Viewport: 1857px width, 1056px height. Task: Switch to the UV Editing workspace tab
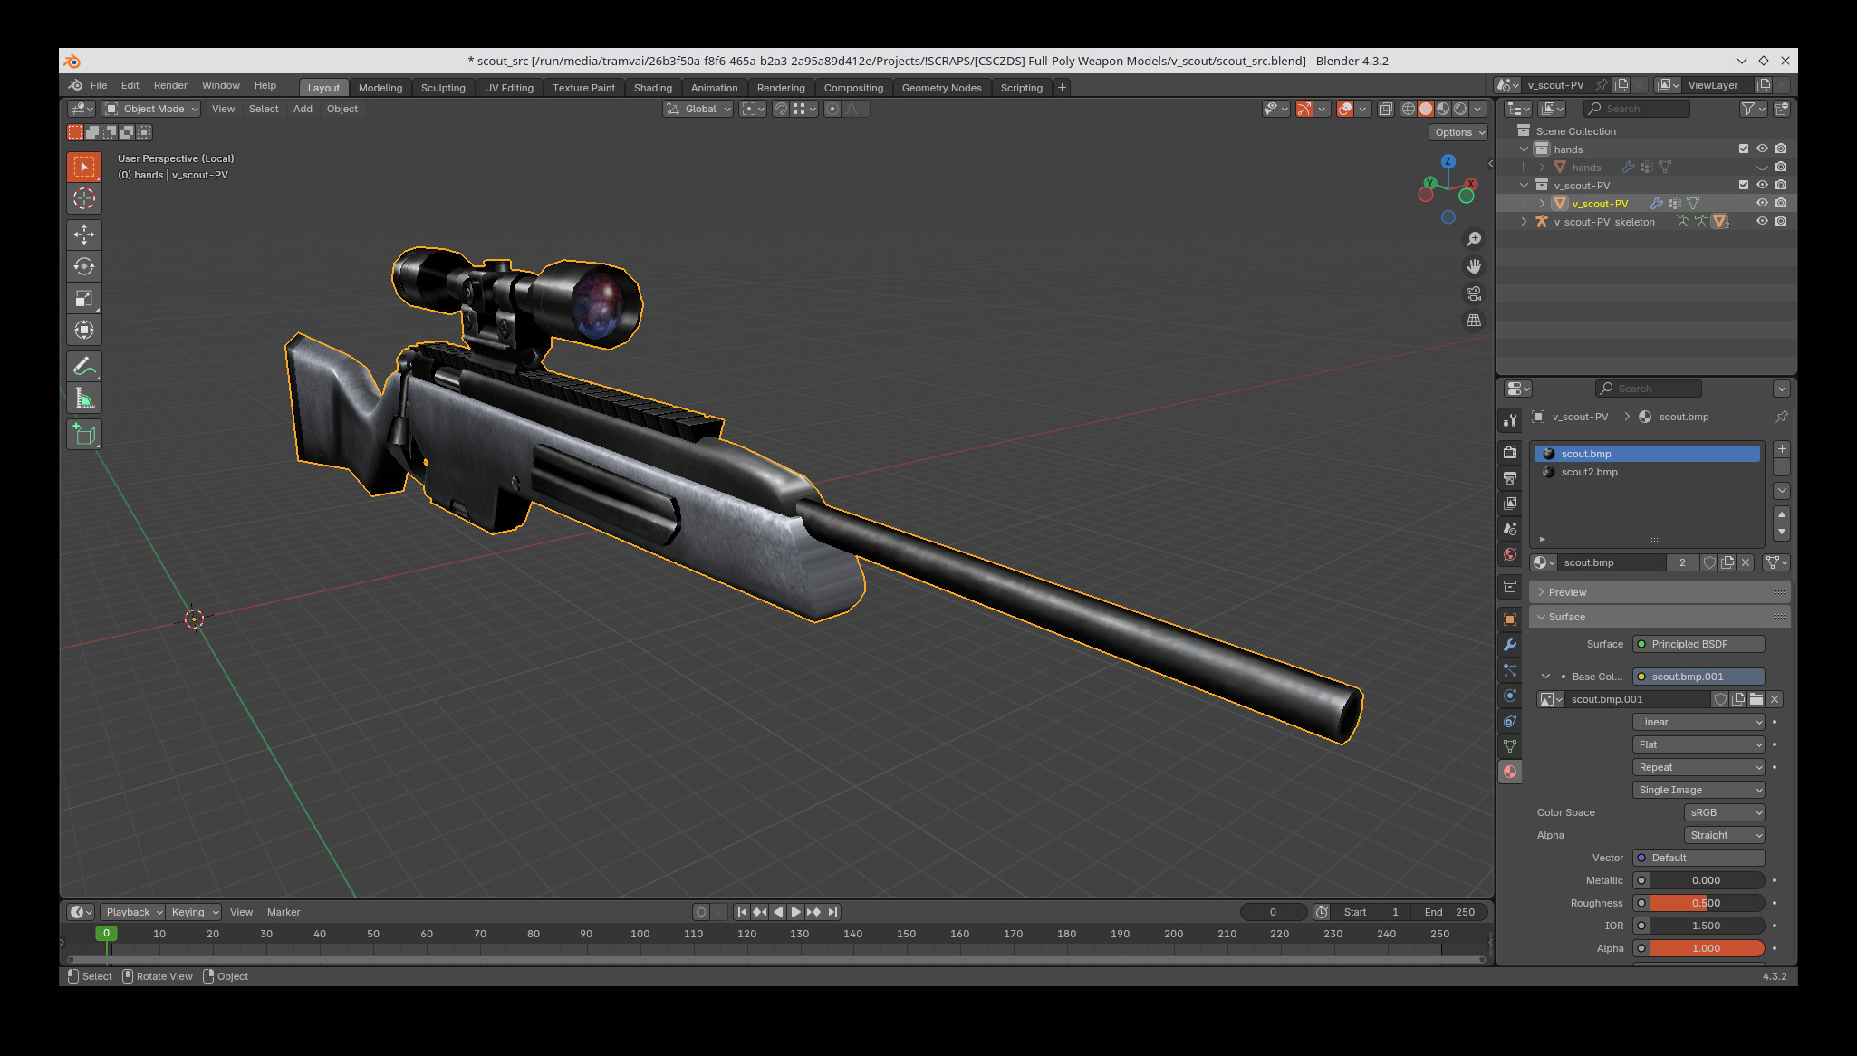coord(508,88)
